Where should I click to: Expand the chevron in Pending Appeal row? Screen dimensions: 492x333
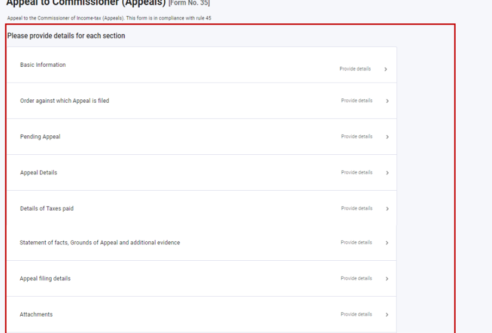pyautogui.click(x=387, y=137)
